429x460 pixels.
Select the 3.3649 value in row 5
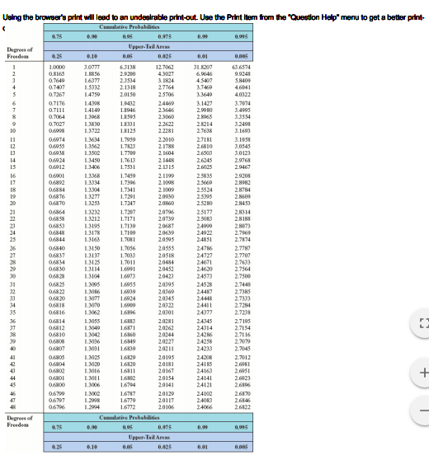(205, 95)
